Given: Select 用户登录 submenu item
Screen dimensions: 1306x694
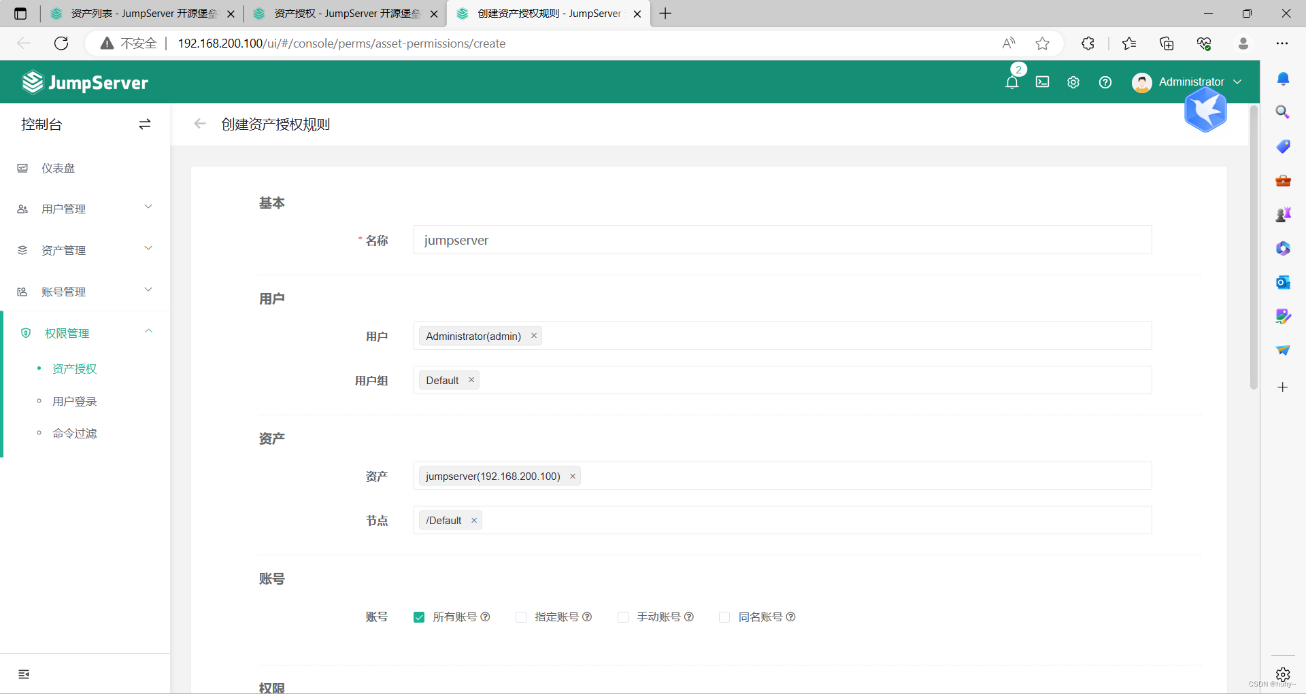Looking at the screenshot, I should click(75, 401).
